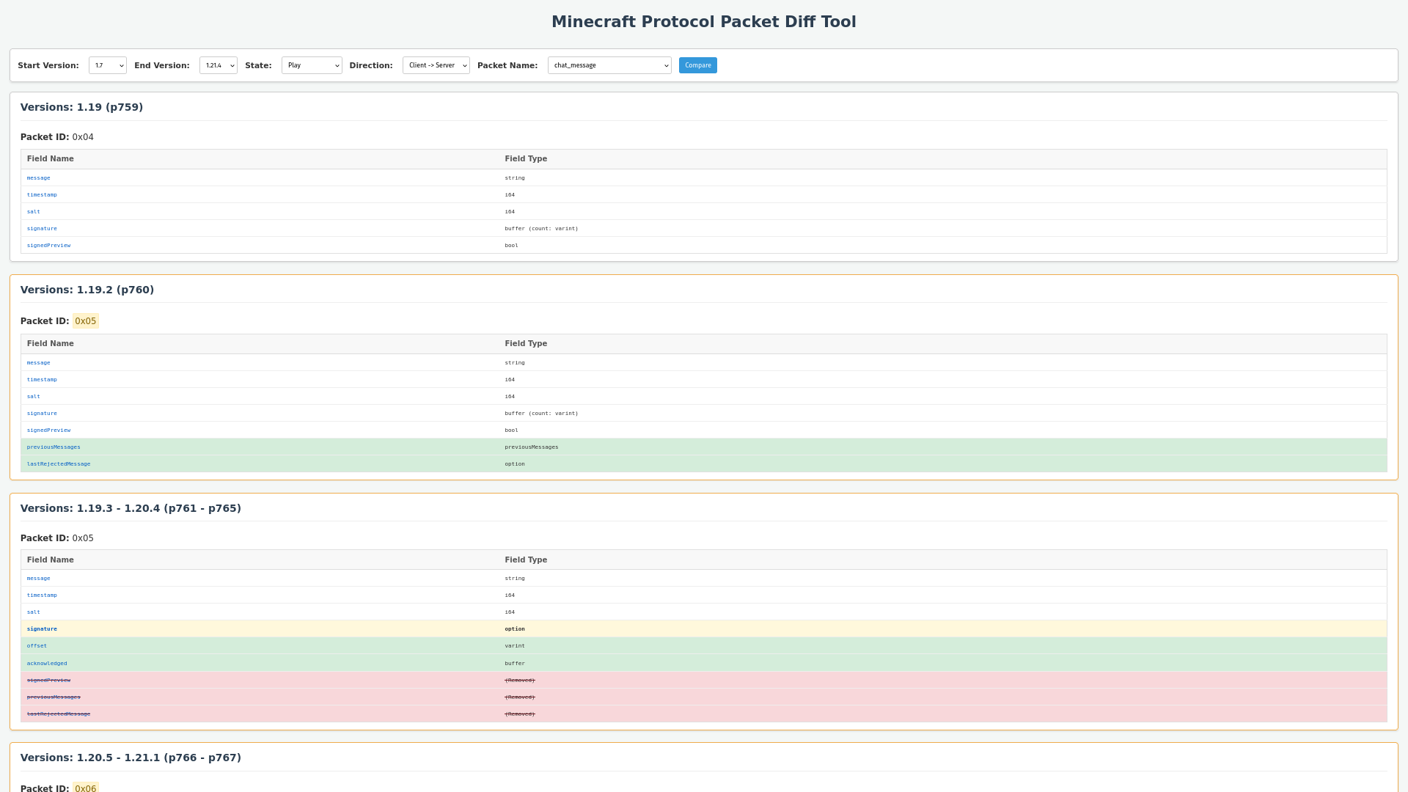Click the highlighted 0x06 packet ID badge

[85, 788]
